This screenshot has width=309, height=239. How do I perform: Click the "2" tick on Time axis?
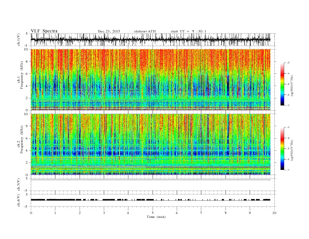(80, 213)
